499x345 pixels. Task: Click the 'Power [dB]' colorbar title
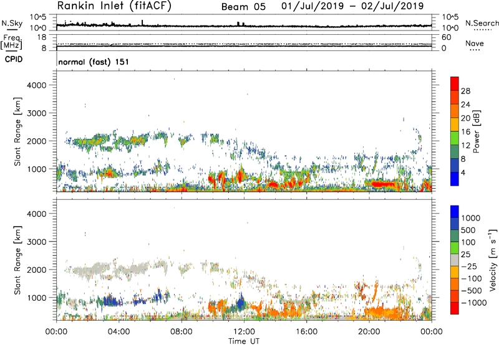pos(477,131)
